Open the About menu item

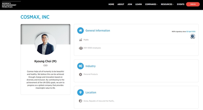click(121, 4)
